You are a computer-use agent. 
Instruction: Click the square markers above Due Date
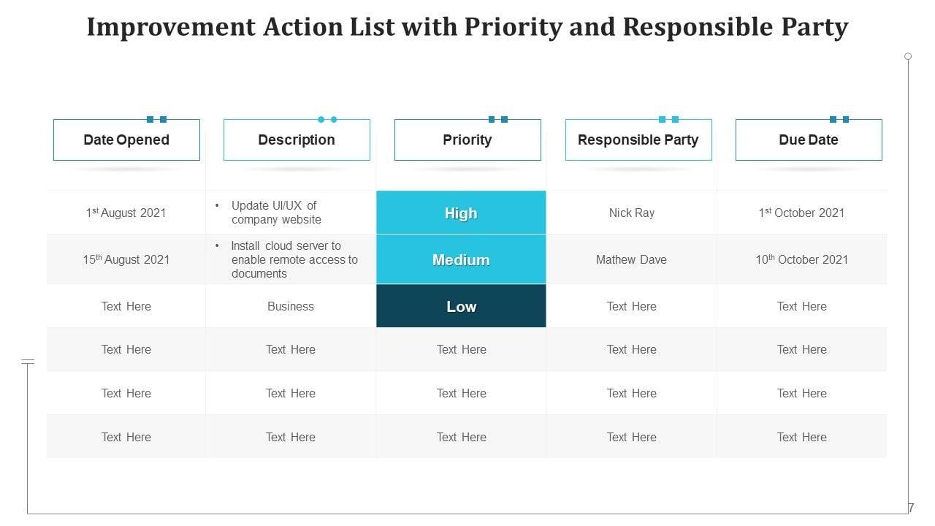[x=839, y=119]
